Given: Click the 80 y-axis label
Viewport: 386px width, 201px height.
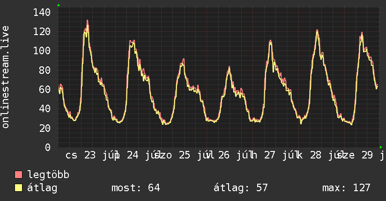Looking at the screenshot, I should click(x=45, y=70).
